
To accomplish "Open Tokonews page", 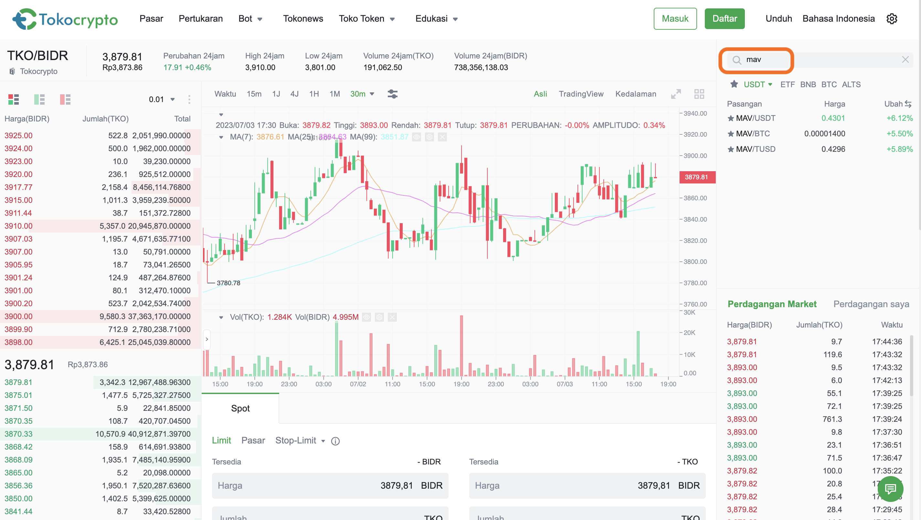I will pos(303,19).
